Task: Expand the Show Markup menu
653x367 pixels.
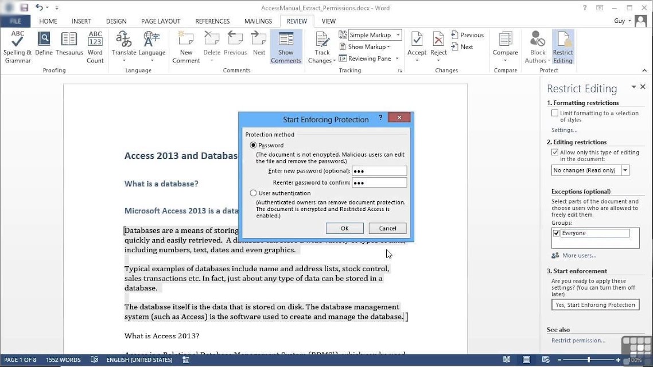Action: point(365,46)
